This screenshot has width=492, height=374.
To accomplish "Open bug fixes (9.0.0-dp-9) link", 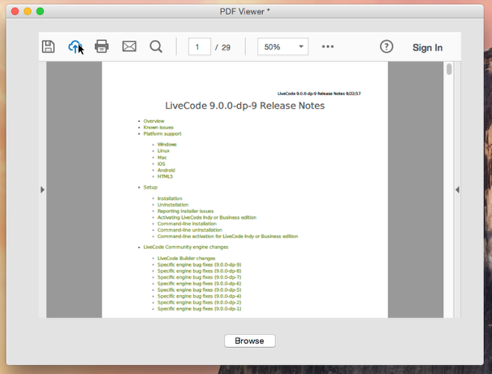I will (199, 264).
